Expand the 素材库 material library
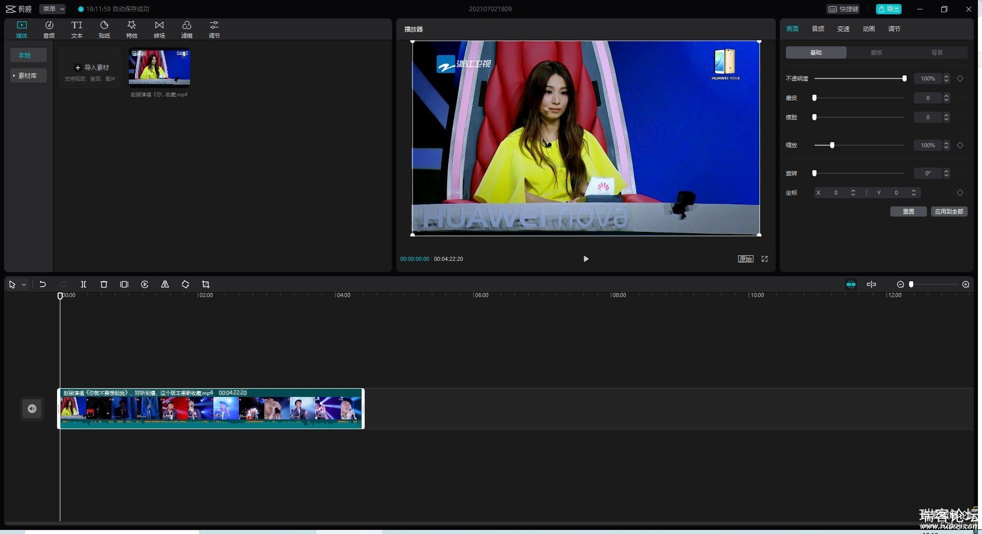Screen dimensions: 982x534 click(x=28, y=75)
